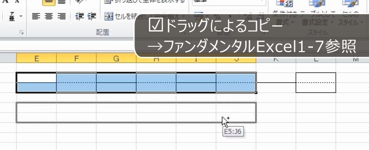Image resolution: width=369 pixels, height=150 pixels.
Task: Select column E header
Action: coord(37,58)
